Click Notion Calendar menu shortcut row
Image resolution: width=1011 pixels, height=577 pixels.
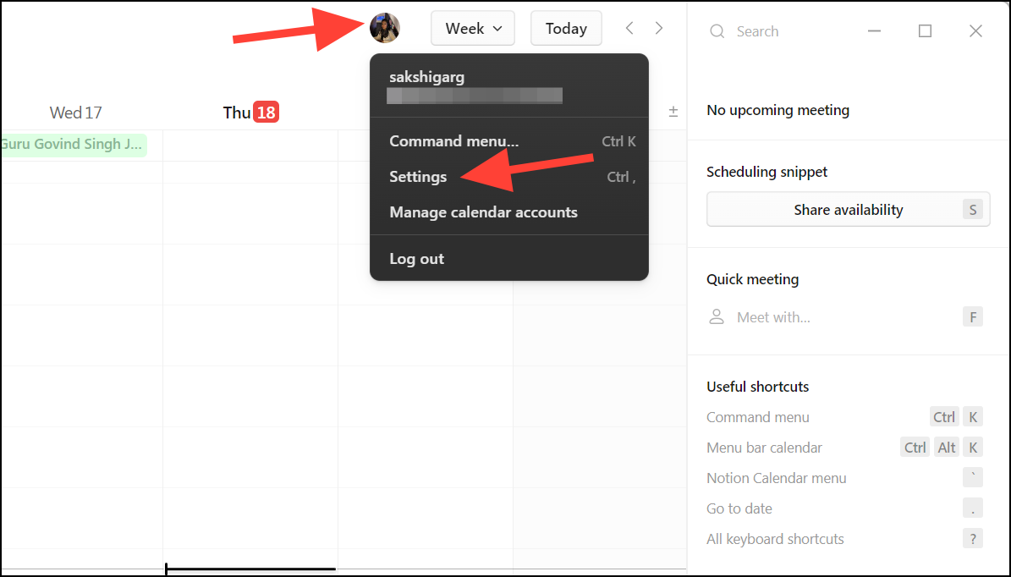click(844, 478)
